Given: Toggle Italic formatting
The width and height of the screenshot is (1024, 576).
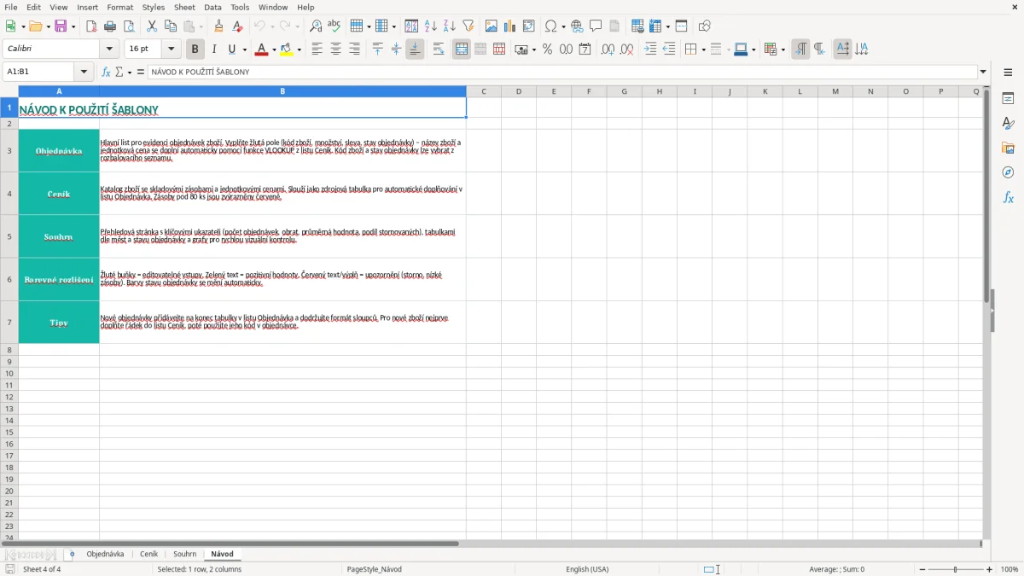Looking at the screenshot, I should click(x=213, y=49).
